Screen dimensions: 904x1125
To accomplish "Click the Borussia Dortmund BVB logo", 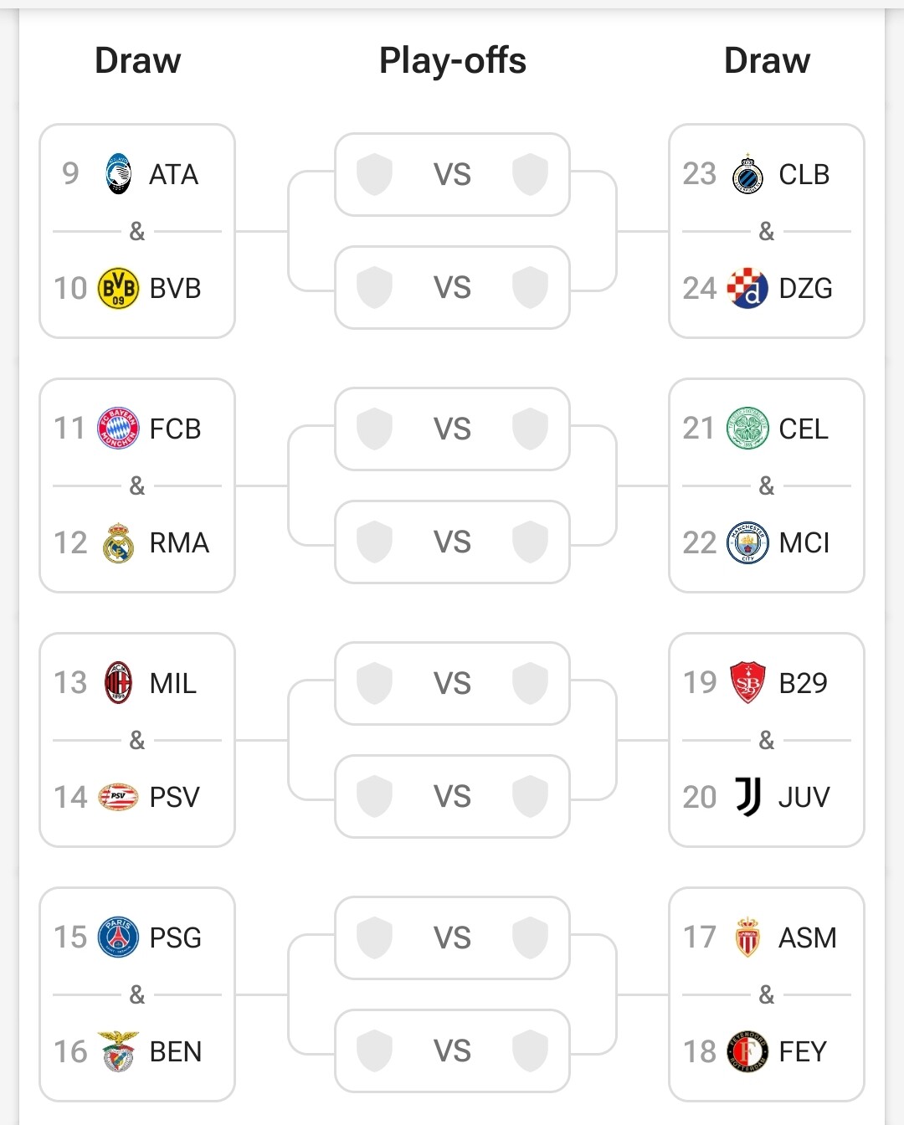I will (119, 288).
